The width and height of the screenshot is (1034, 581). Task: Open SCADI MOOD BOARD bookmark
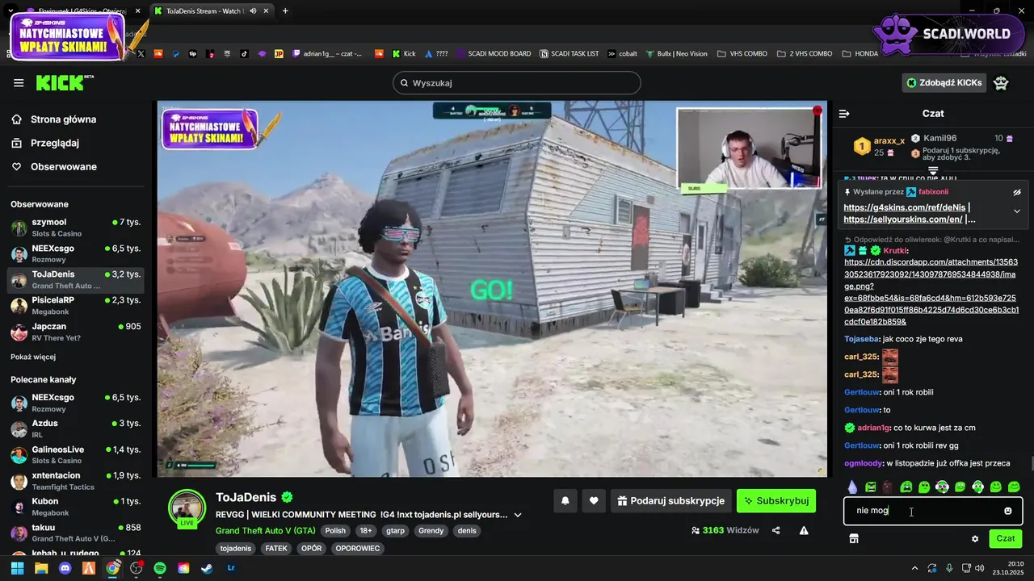click(493, 54)
